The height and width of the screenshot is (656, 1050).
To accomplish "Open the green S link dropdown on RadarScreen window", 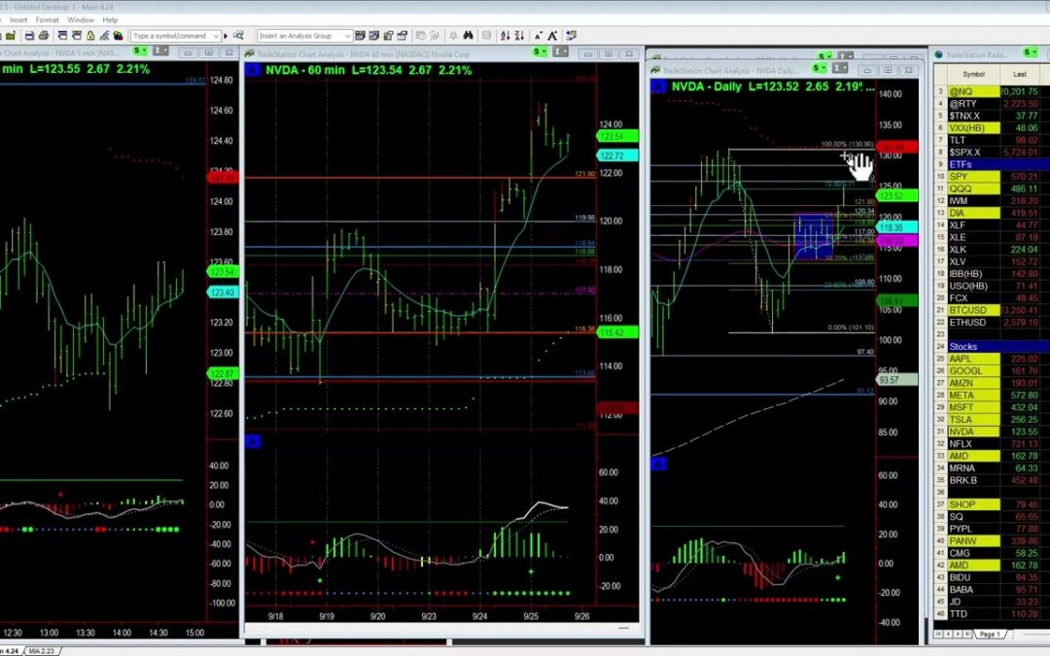I will point(1030,52).
